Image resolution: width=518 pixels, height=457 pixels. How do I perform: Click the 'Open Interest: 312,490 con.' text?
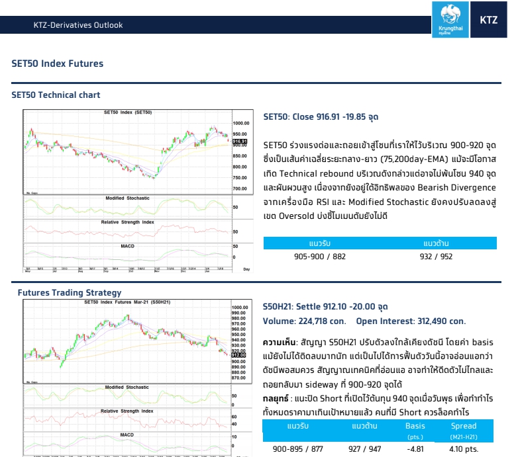tap(411, 321)
